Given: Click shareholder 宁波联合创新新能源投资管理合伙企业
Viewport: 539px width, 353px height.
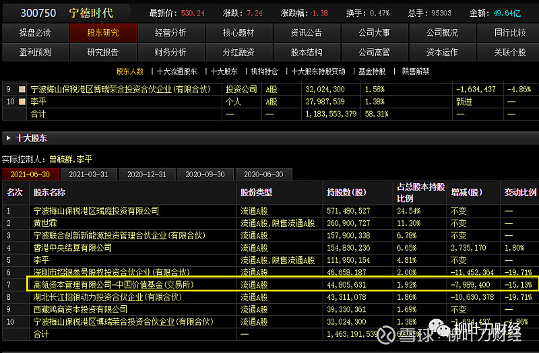Looking at the screenshot, I should point(119,236).
